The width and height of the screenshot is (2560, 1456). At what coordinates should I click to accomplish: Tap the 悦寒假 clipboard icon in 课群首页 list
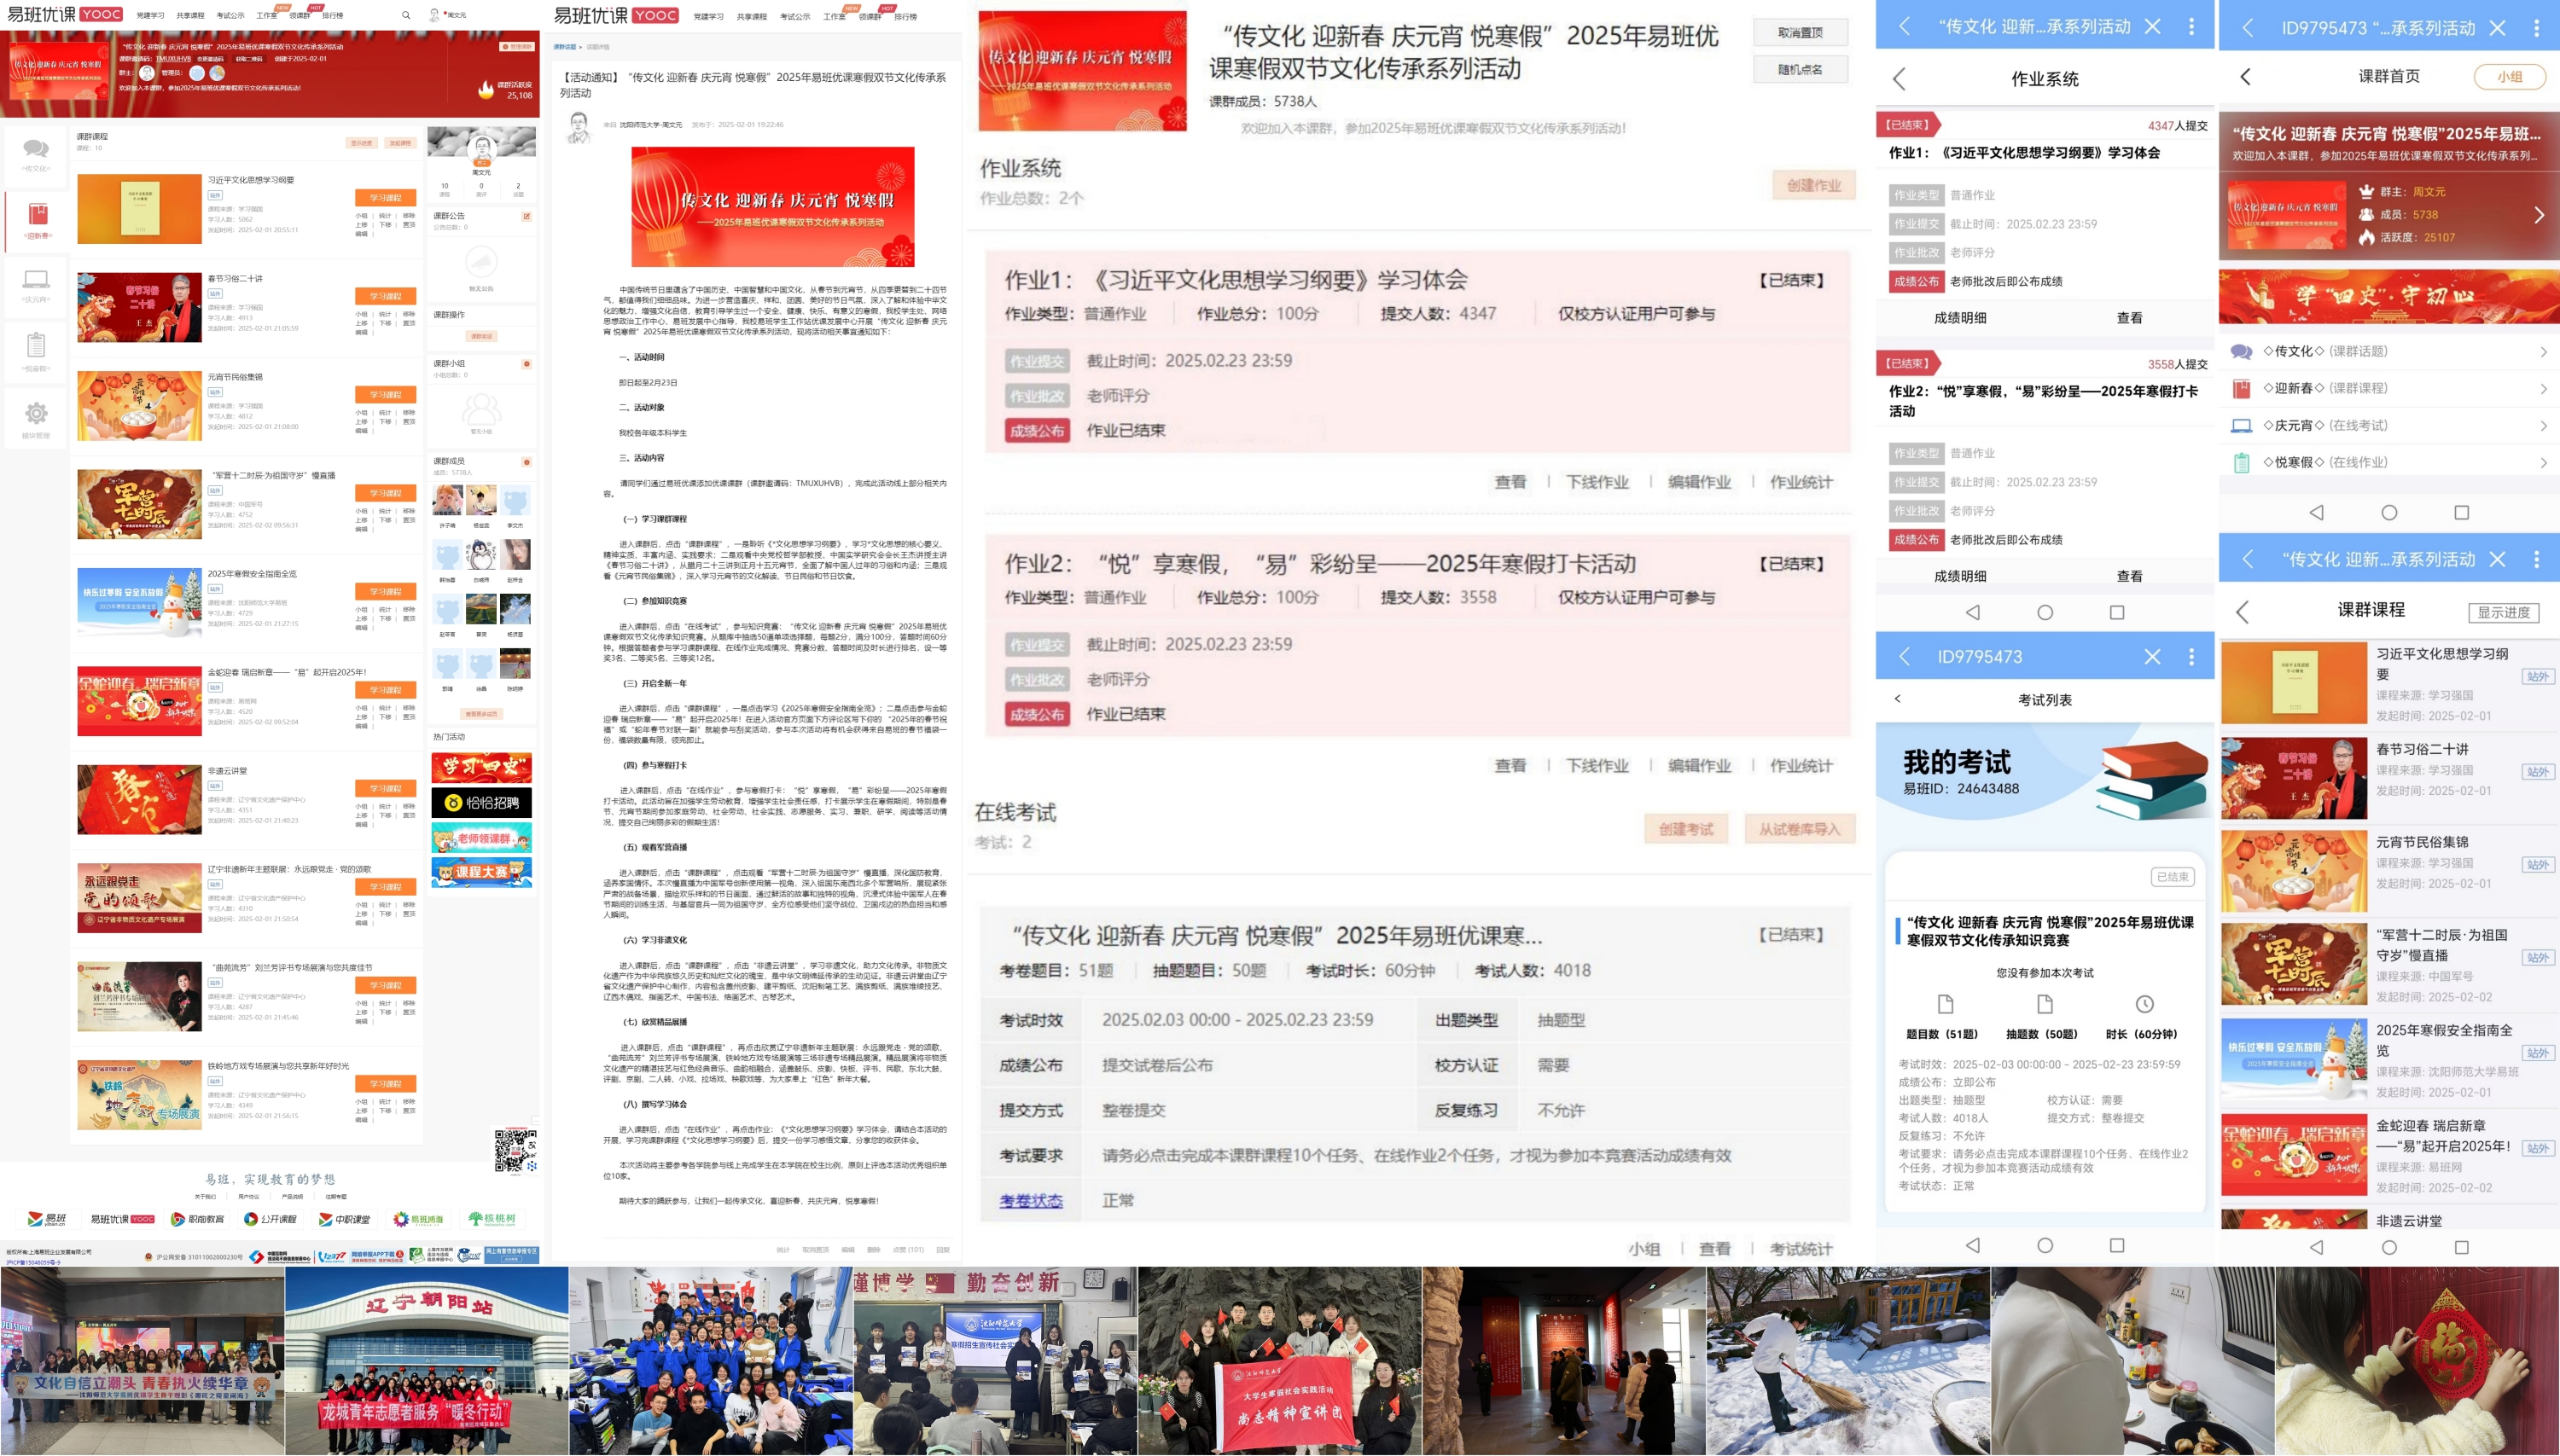click(2242, 463)
